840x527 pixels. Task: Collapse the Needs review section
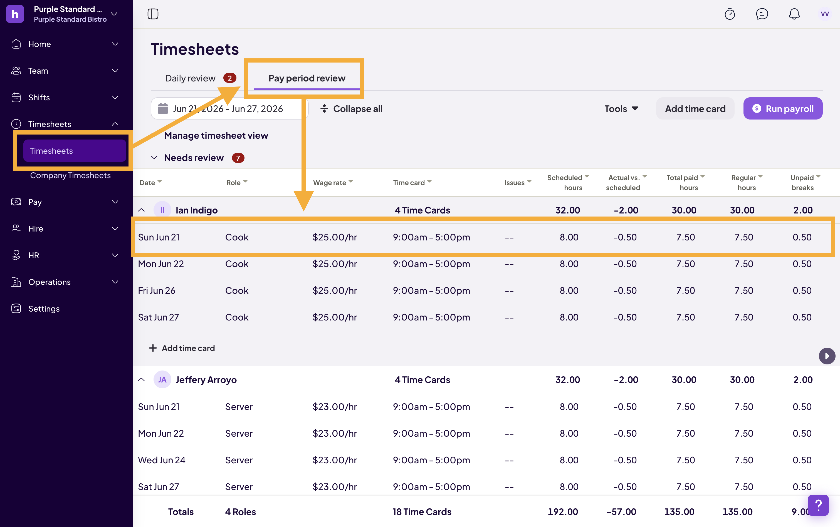(154, 158)
